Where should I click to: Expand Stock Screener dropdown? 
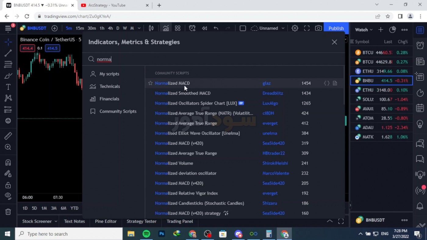pyautogui.click(x=56, y=221)
